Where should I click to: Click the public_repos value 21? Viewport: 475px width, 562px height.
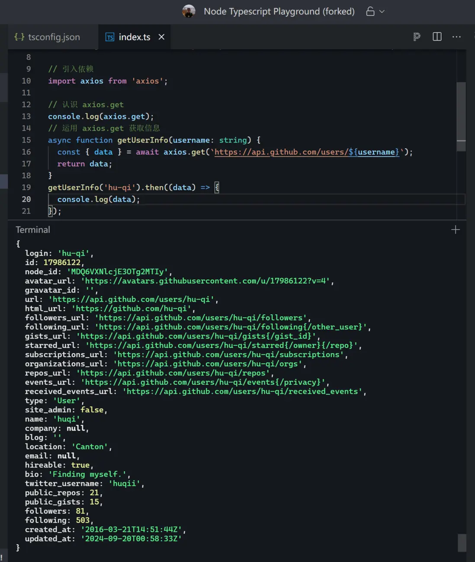(94, 493)
